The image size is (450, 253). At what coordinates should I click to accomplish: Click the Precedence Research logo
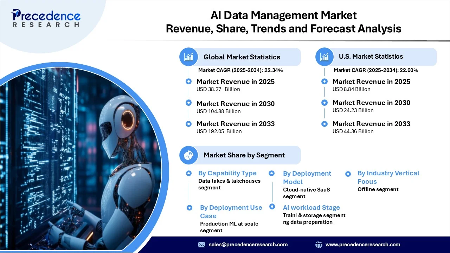coord(46,18)
